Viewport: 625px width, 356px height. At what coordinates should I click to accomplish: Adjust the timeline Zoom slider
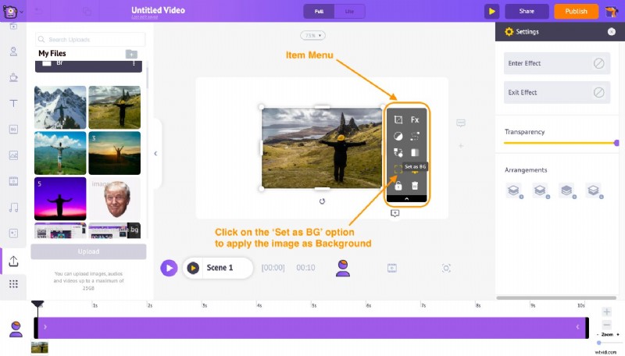(x=598, y=343)
